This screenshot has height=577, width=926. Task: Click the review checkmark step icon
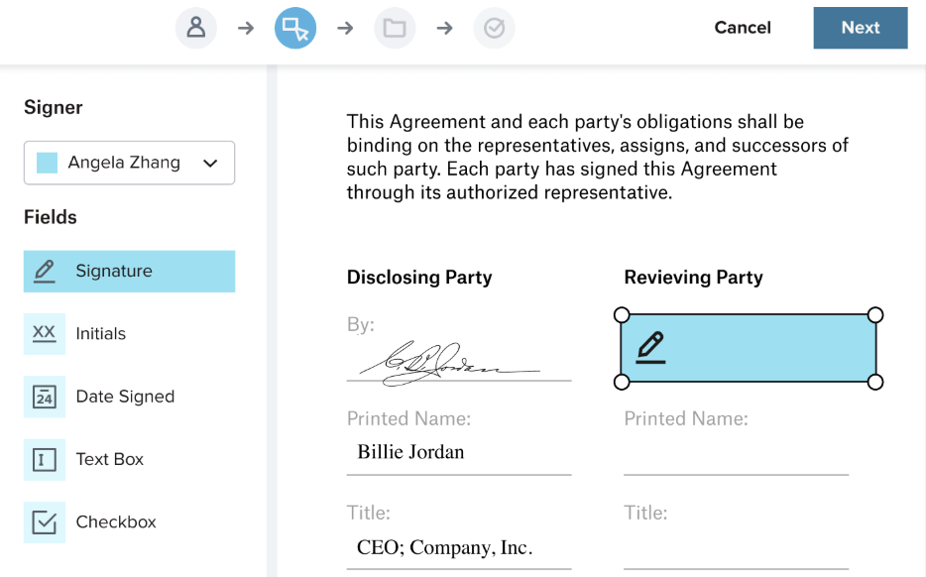(x=494, y=28)
